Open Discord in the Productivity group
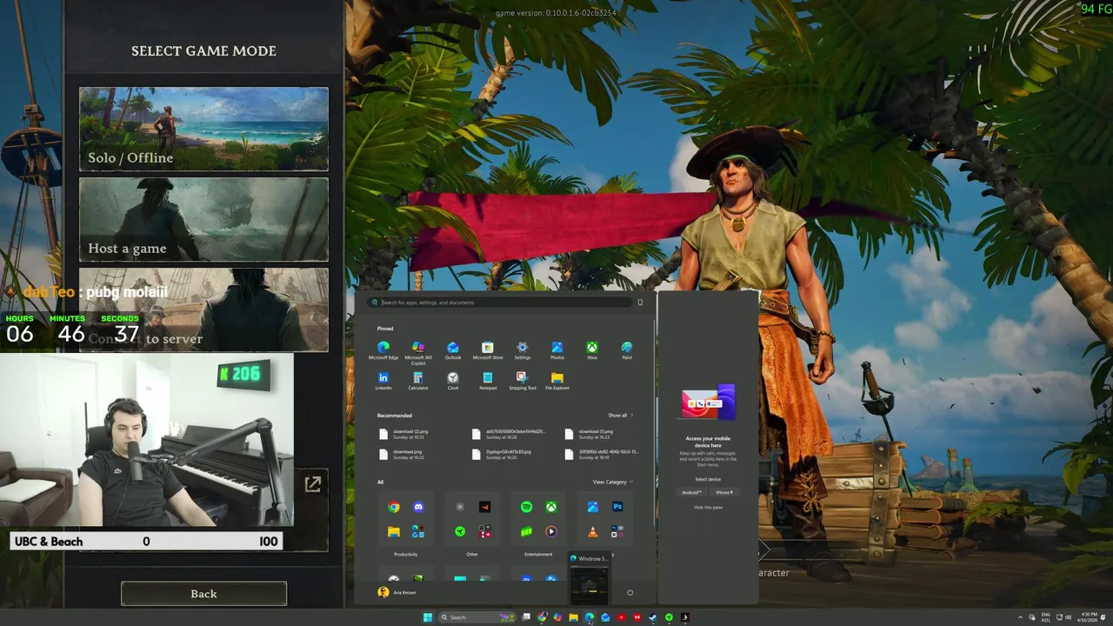Screen dimensions: 1113x626 (418, 507)
